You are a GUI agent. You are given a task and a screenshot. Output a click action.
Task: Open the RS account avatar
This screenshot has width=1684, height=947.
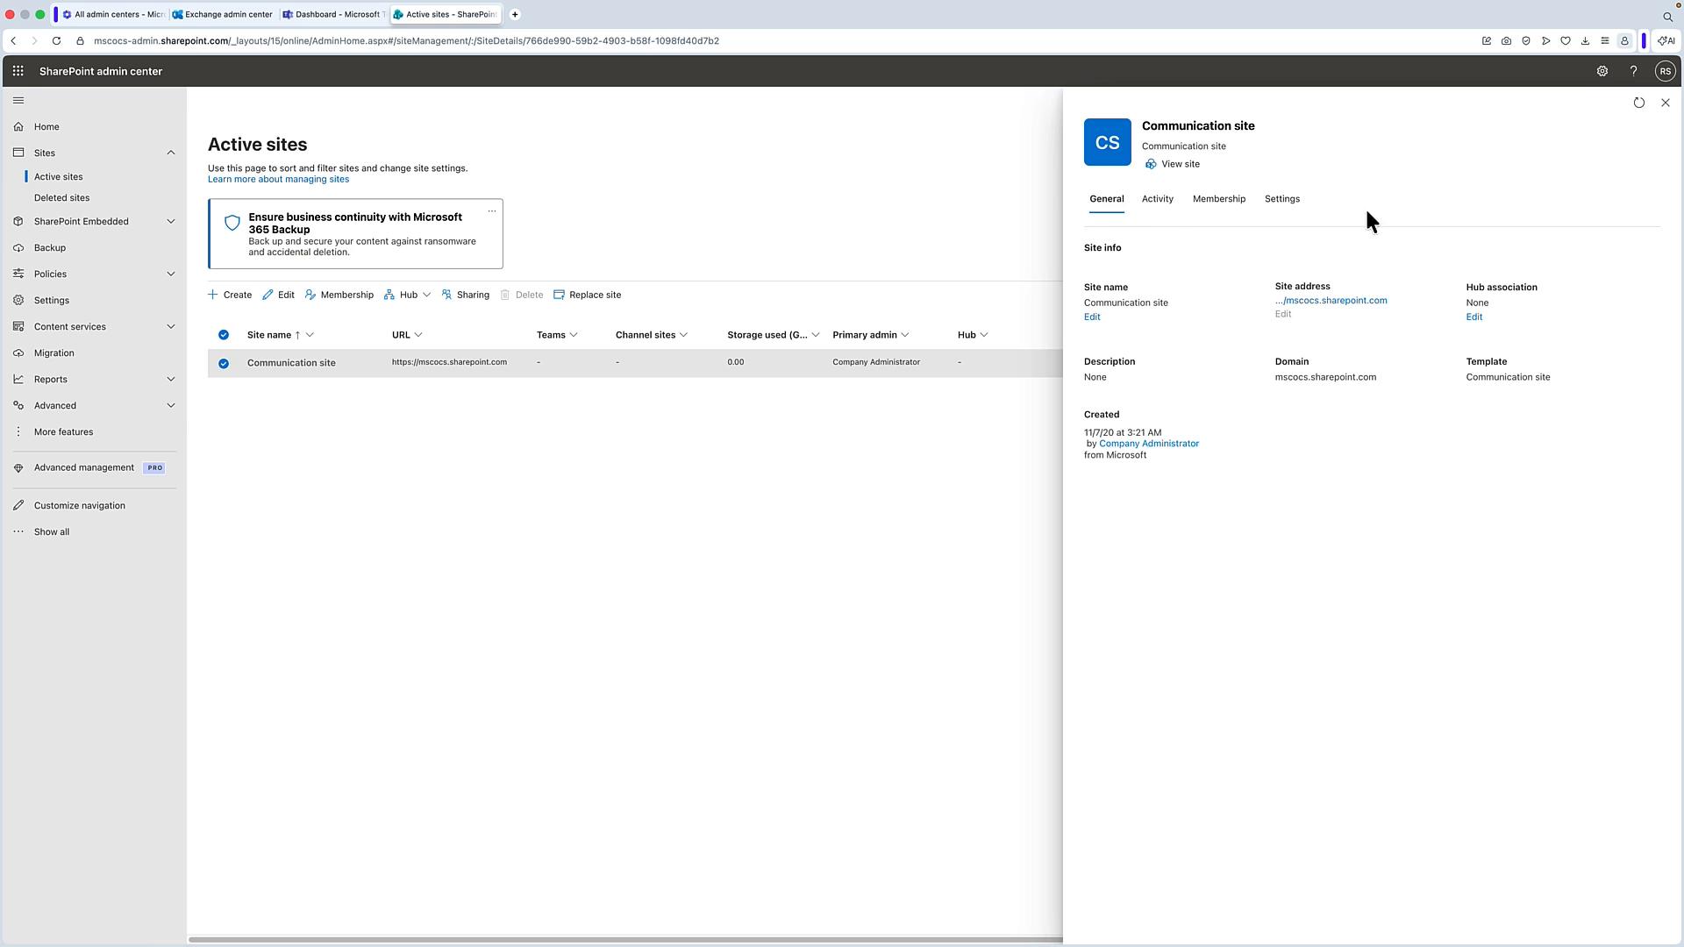tap(1665, 71)
